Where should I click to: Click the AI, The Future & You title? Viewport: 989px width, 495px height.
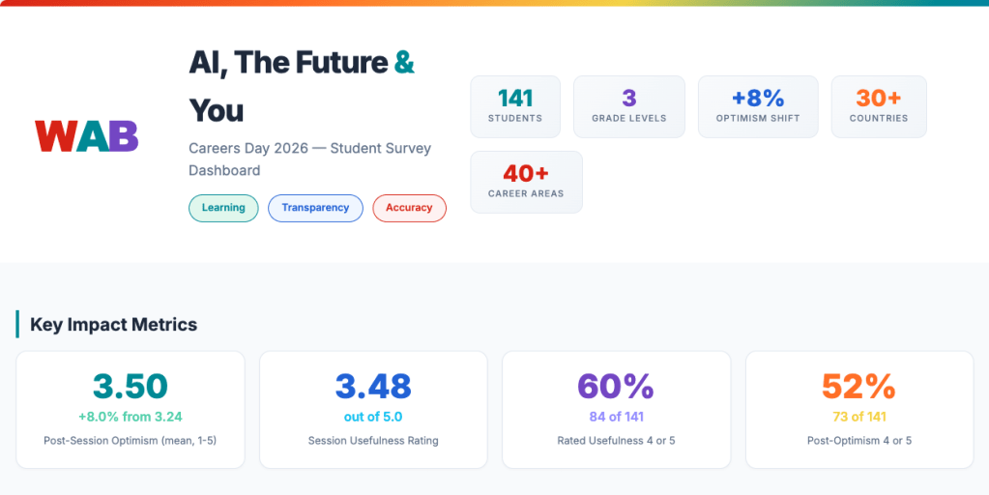(301, 86)
